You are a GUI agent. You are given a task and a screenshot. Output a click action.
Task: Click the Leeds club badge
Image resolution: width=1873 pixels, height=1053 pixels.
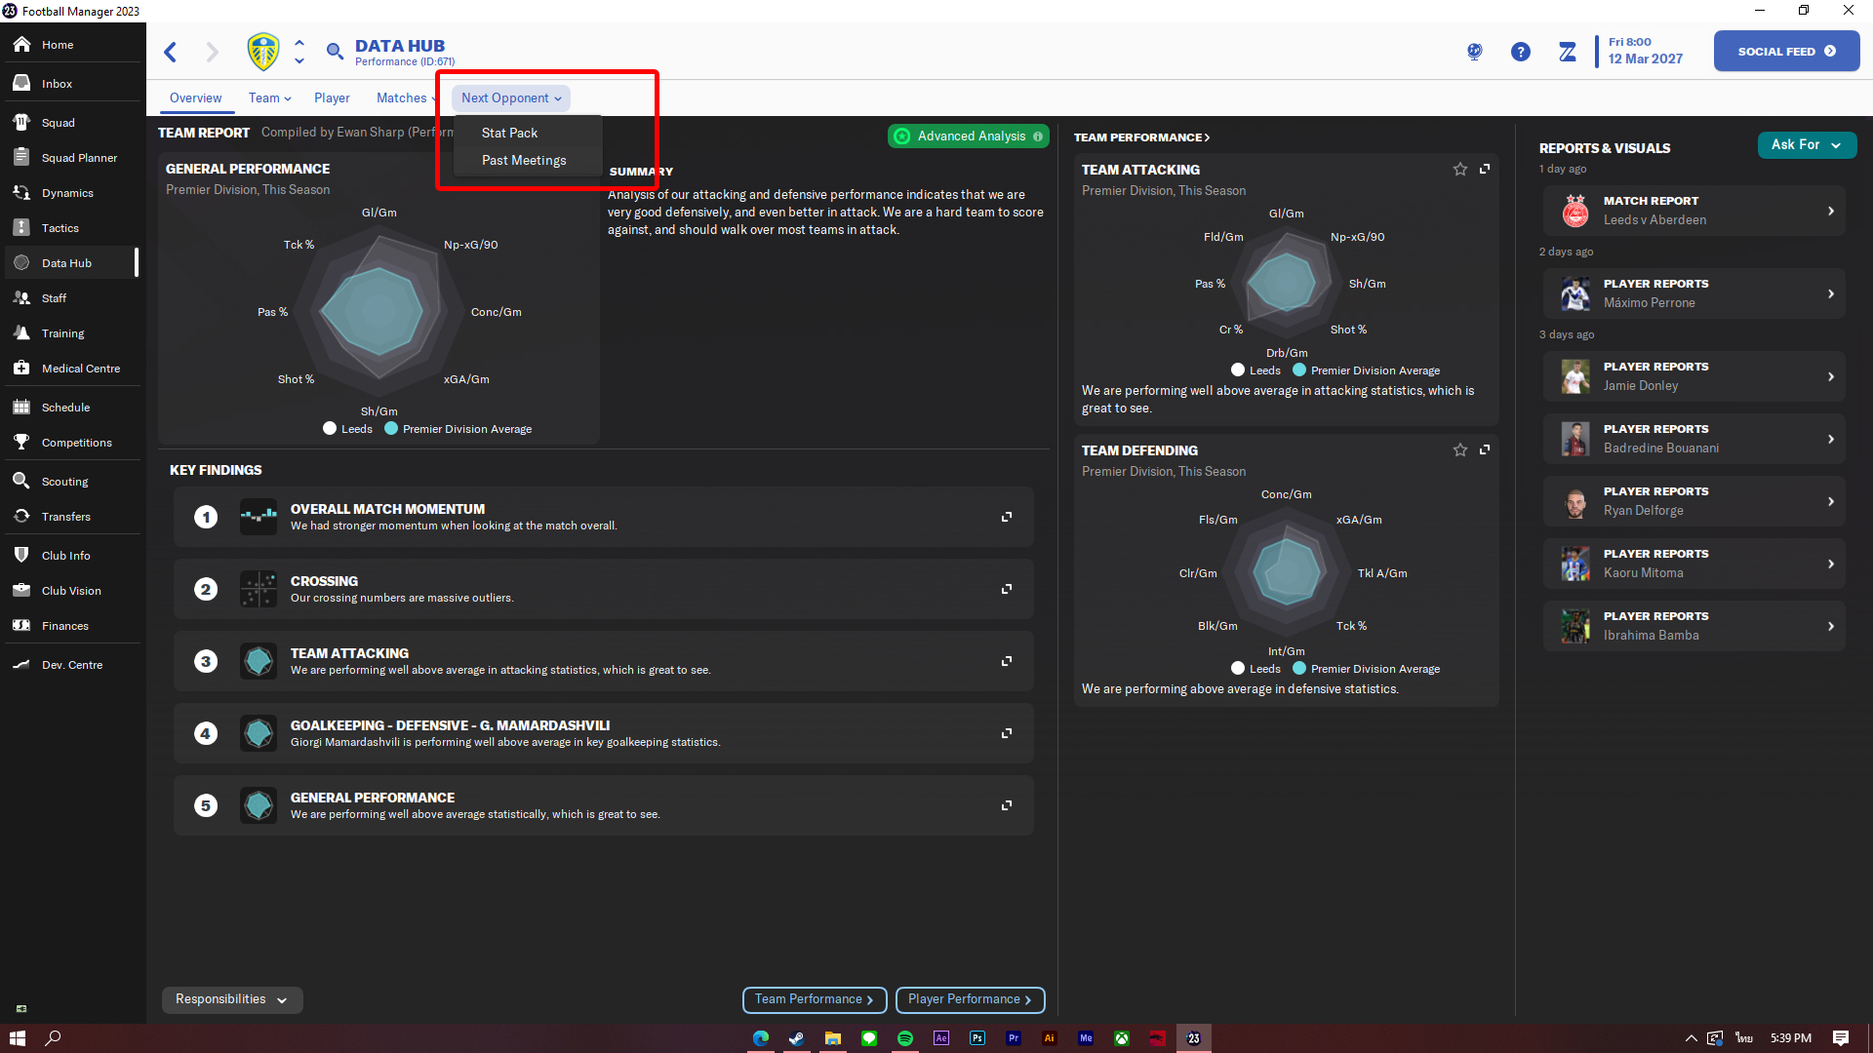[263, 52]
